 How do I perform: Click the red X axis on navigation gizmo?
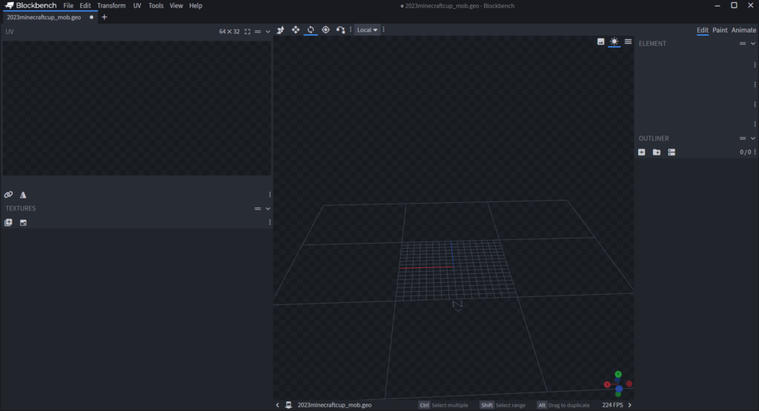(607, 384)
